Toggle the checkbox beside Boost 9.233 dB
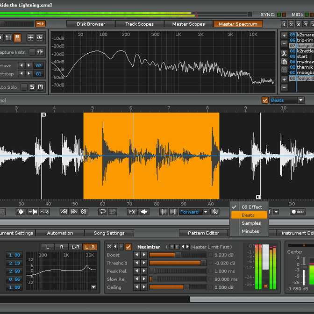Image resolution: width=314 pixels, height=314 pixels. click(x=211, y=255)
